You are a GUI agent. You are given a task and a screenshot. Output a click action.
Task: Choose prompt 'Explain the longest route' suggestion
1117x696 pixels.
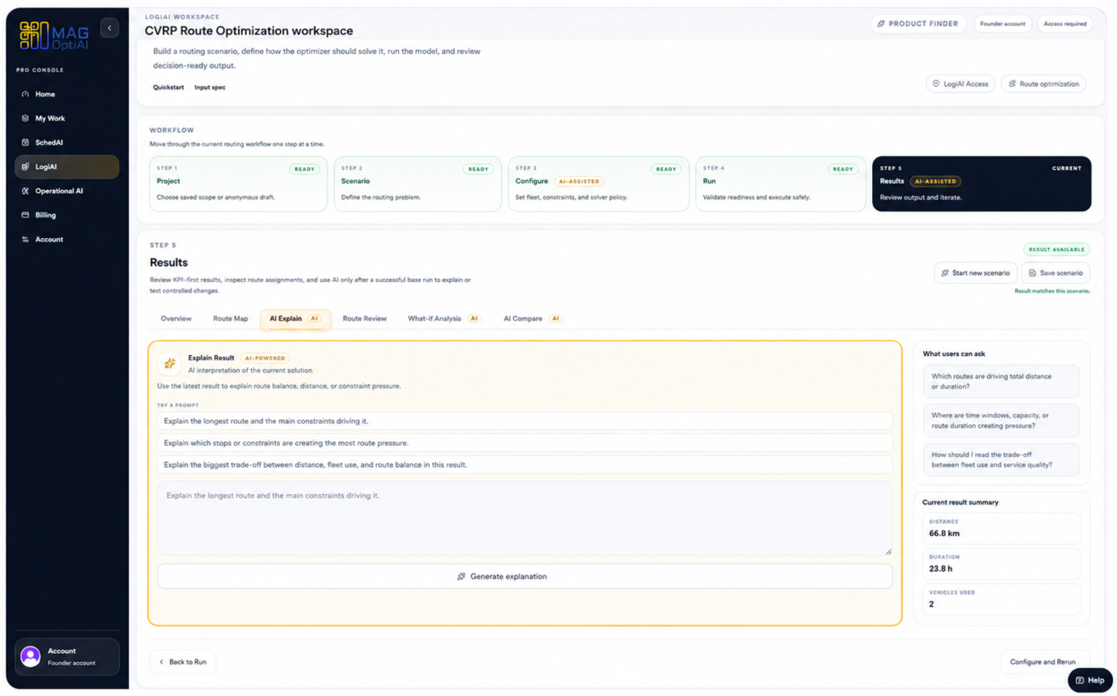click(x=525, y=421)
